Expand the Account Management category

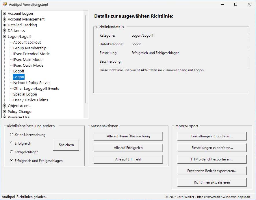(x=5, y=19)
